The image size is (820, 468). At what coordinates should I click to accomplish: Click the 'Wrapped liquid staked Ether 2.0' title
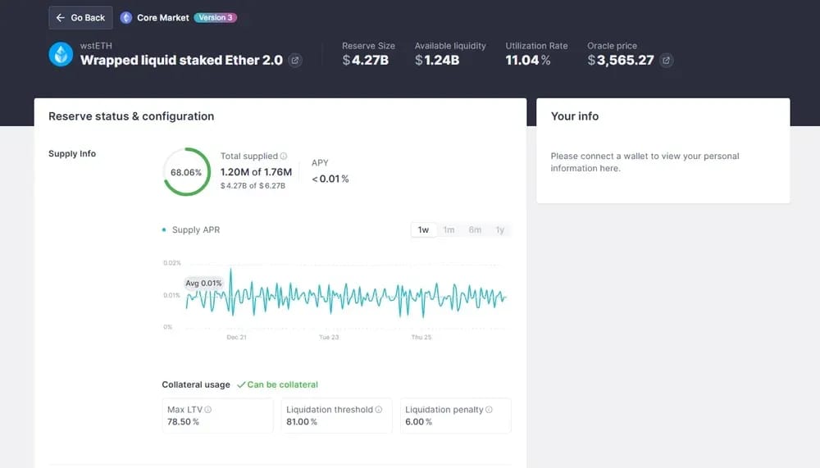point(181,61)
